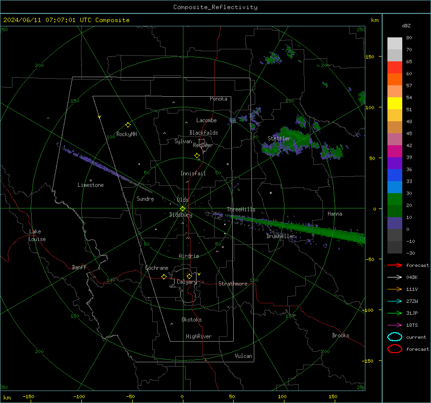Screen dimensions: 431x403
Task: Click yellow diamond marker under Cochrane
Action: click(164, 276)
